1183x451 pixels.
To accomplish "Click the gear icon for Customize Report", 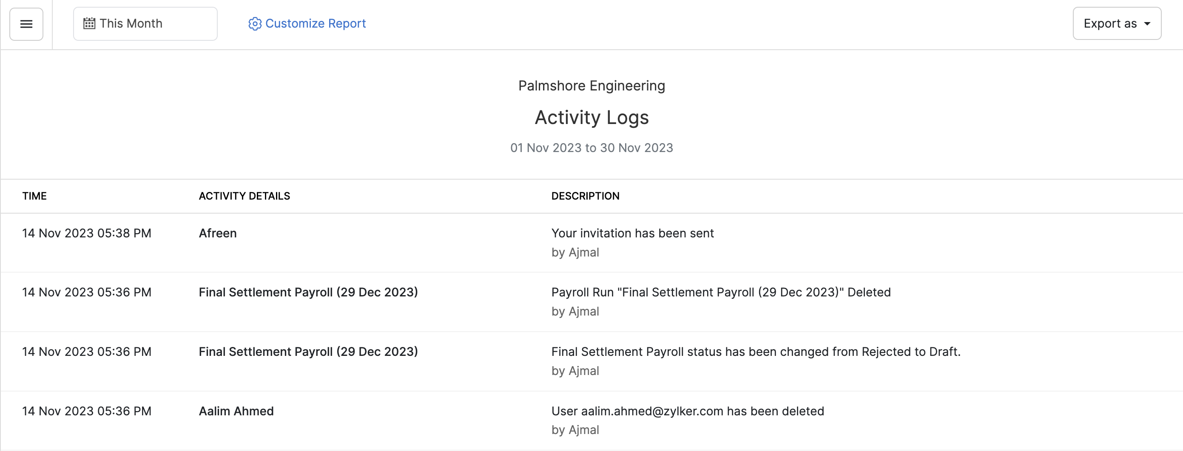I will coord(254,23).
